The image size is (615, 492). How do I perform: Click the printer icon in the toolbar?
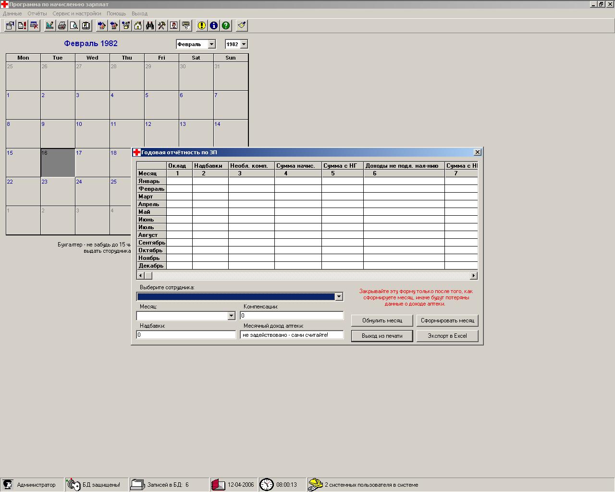pyautogui.click(x=61, y=25)
